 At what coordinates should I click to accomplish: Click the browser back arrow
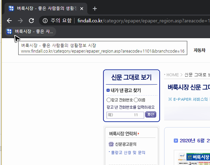click(x=9, y=21)
